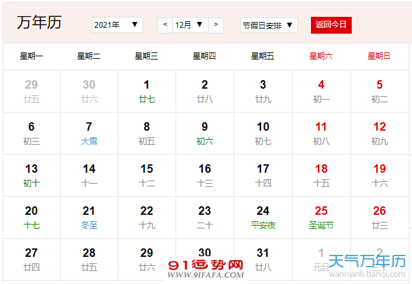Select December 13 初十
This screenshot has width=412, height=284.
coord(32,175)
